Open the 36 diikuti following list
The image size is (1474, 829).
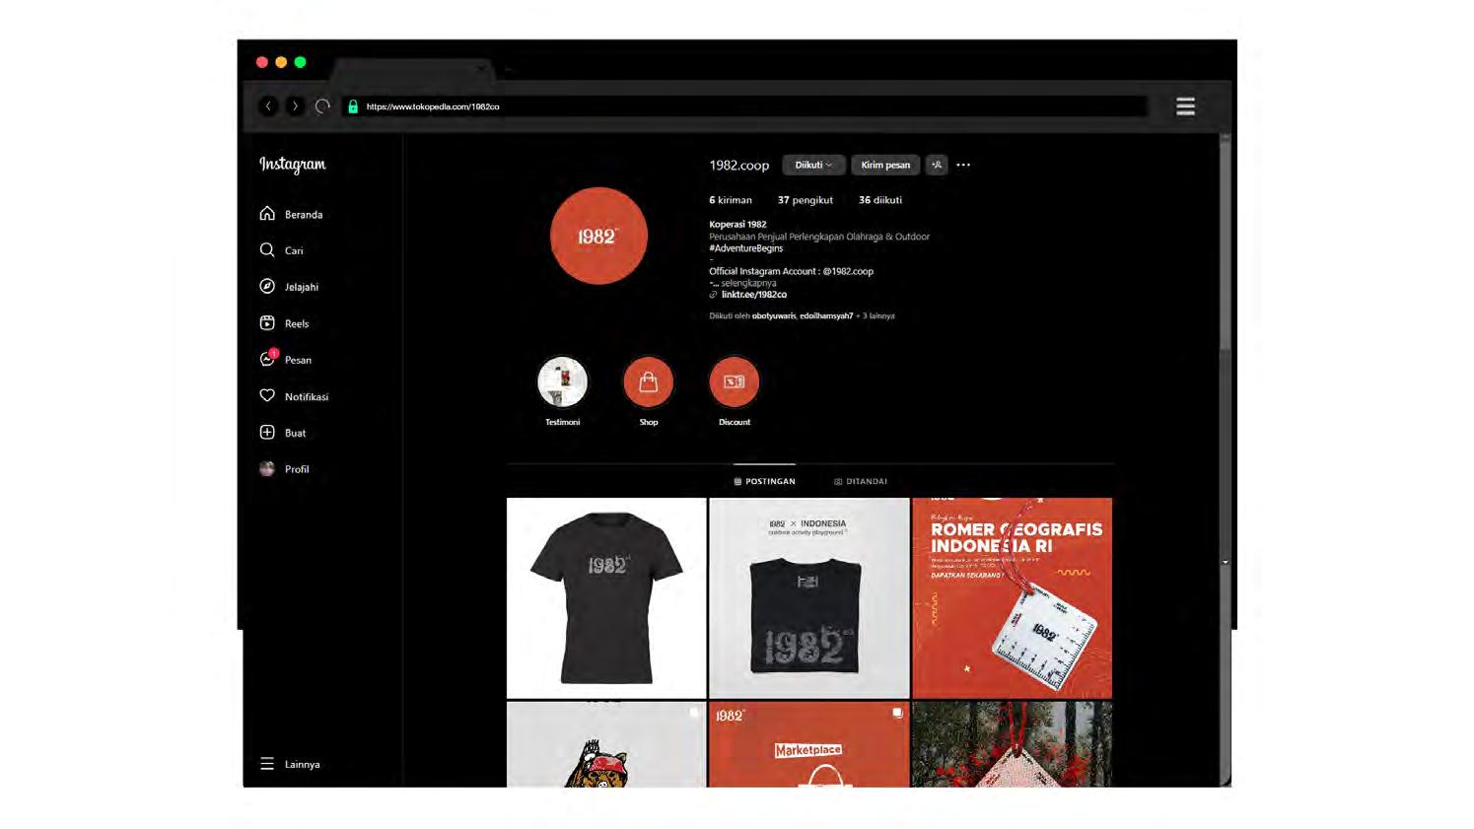tap(880, 200)
